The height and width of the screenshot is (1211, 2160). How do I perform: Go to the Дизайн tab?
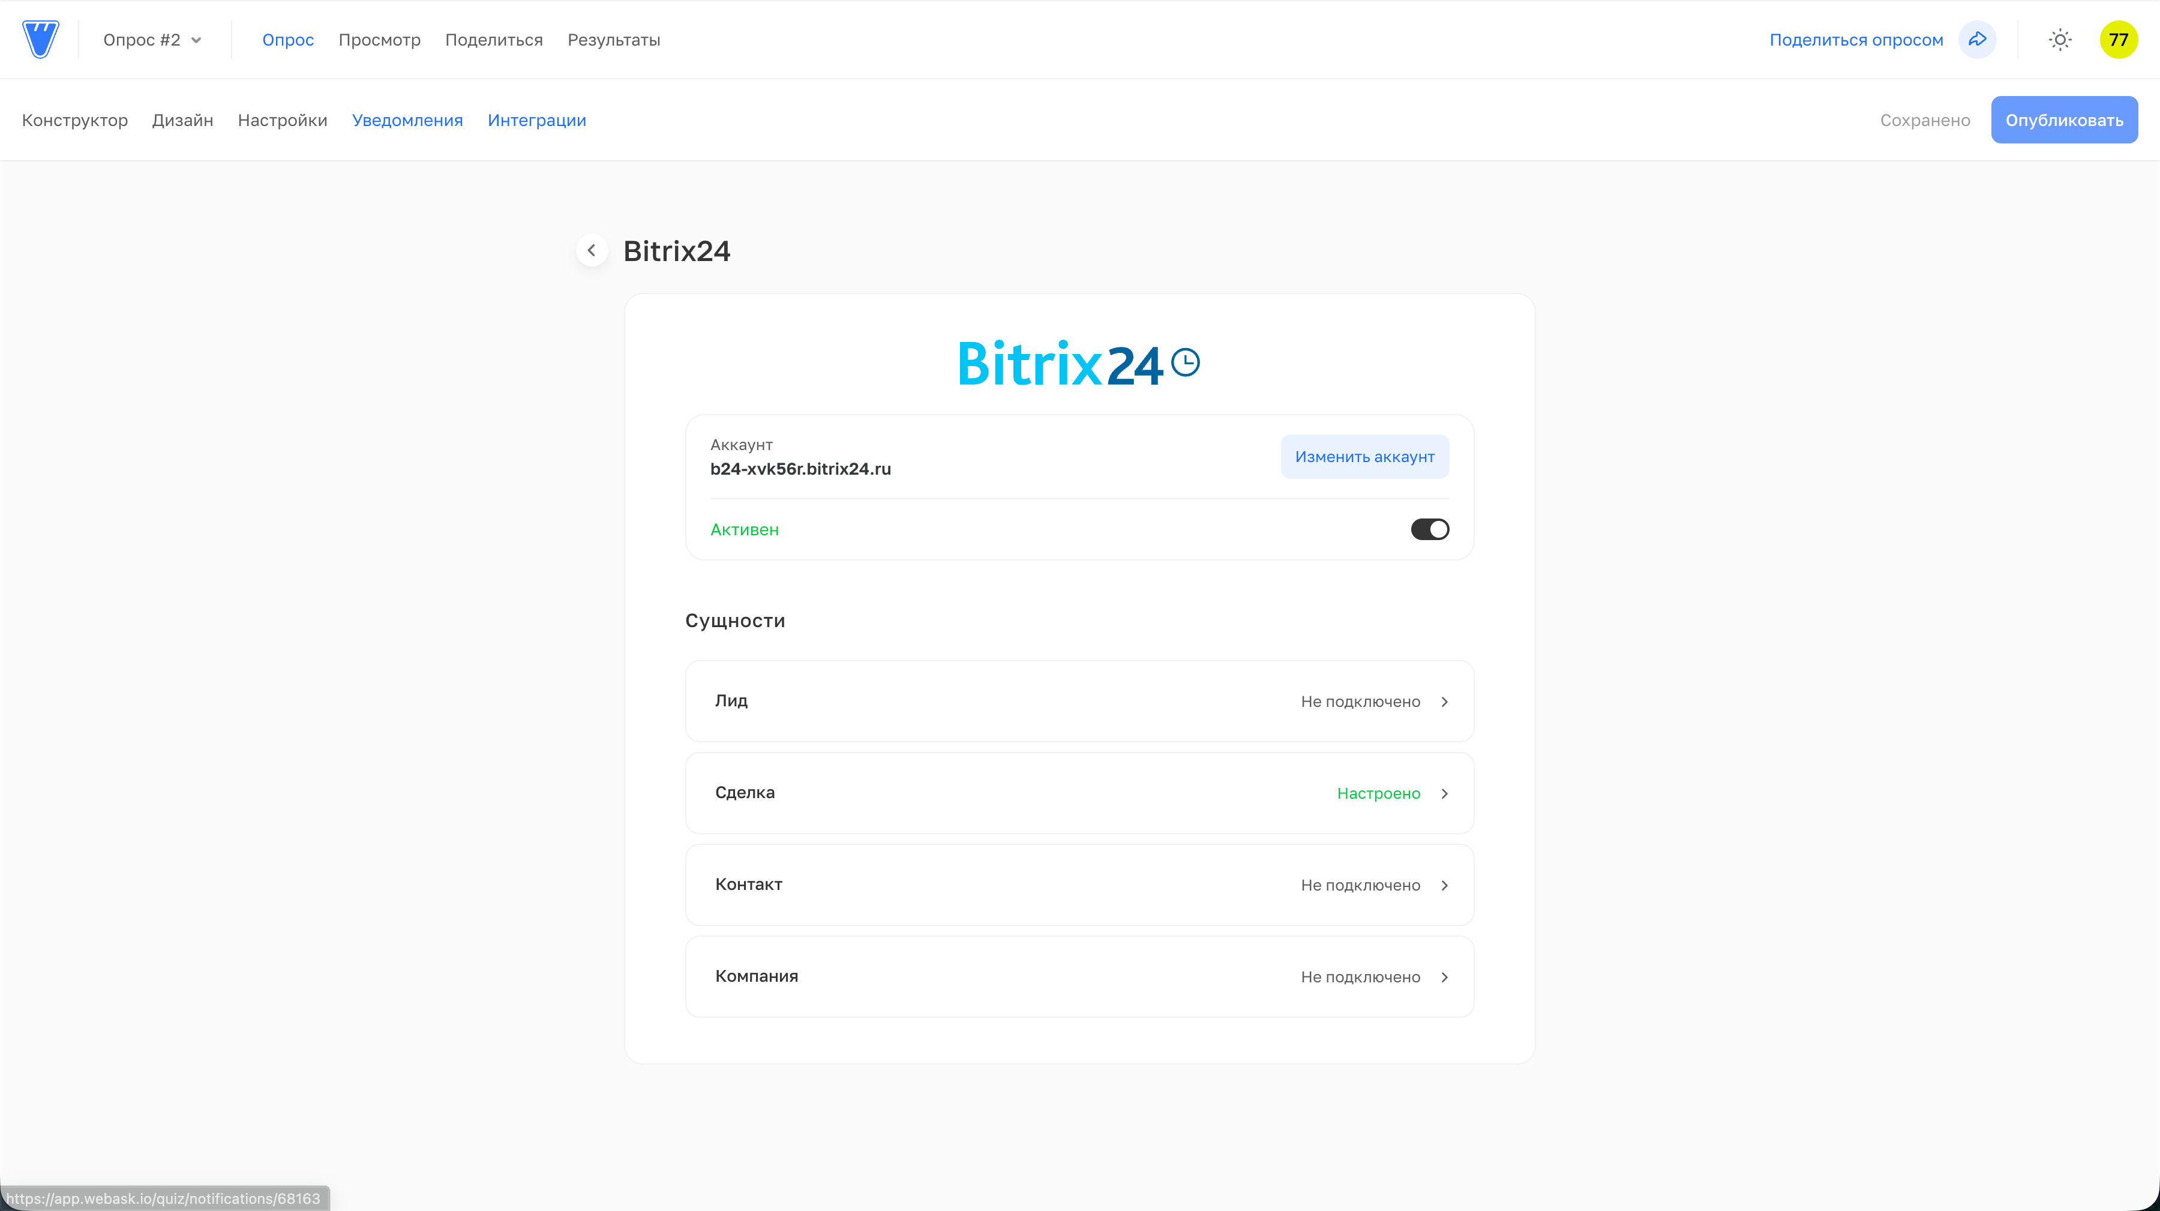click(182, 120)
